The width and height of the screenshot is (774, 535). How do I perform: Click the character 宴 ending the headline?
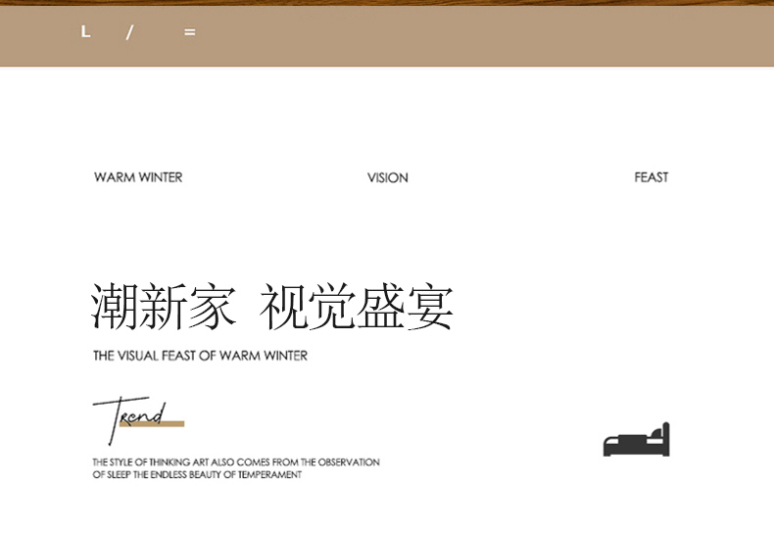pyautogui.click(x=429, y=307)
